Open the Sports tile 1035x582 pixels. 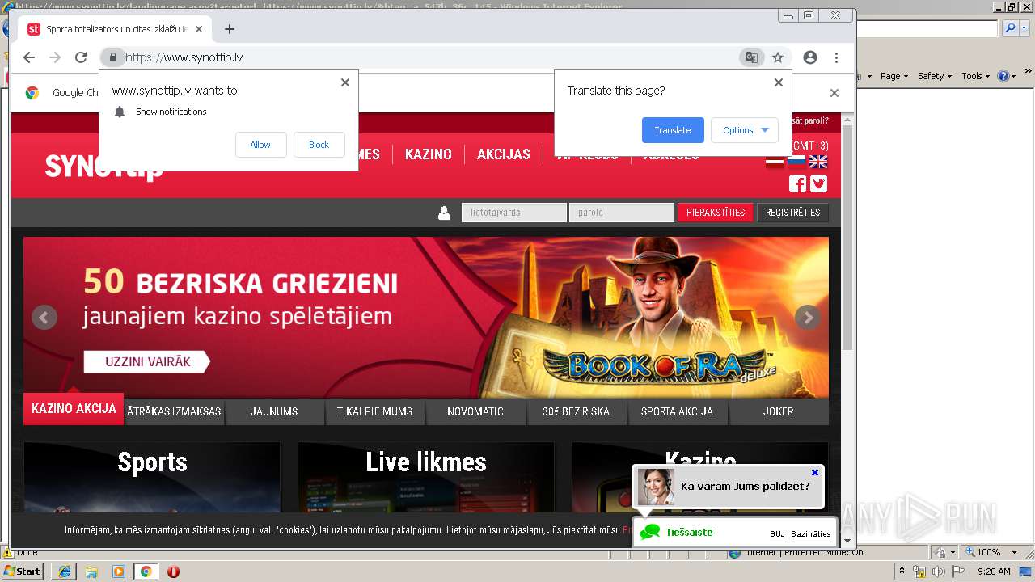coord(152,477)
